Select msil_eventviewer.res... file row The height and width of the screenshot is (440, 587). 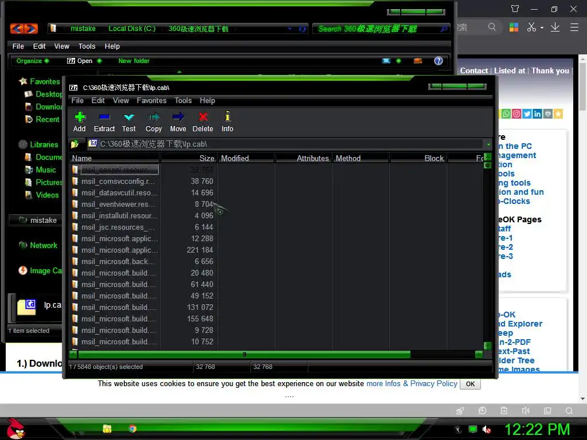(115, 205)
